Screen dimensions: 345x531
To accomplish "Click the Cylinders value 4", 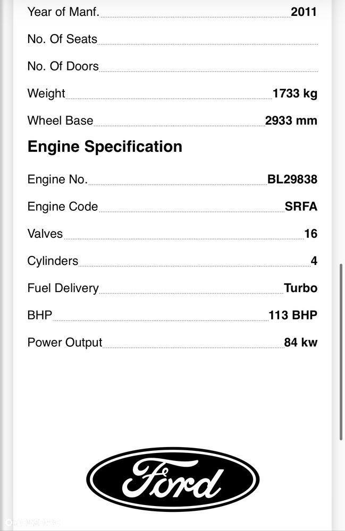I will [x=314, y=261].
